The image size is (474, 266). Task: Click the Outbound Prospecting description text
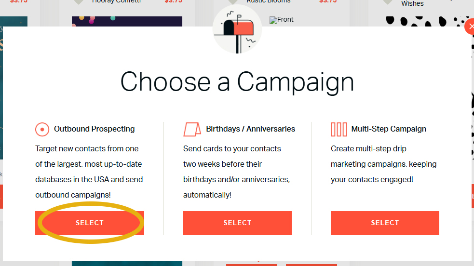coord(89,172)
